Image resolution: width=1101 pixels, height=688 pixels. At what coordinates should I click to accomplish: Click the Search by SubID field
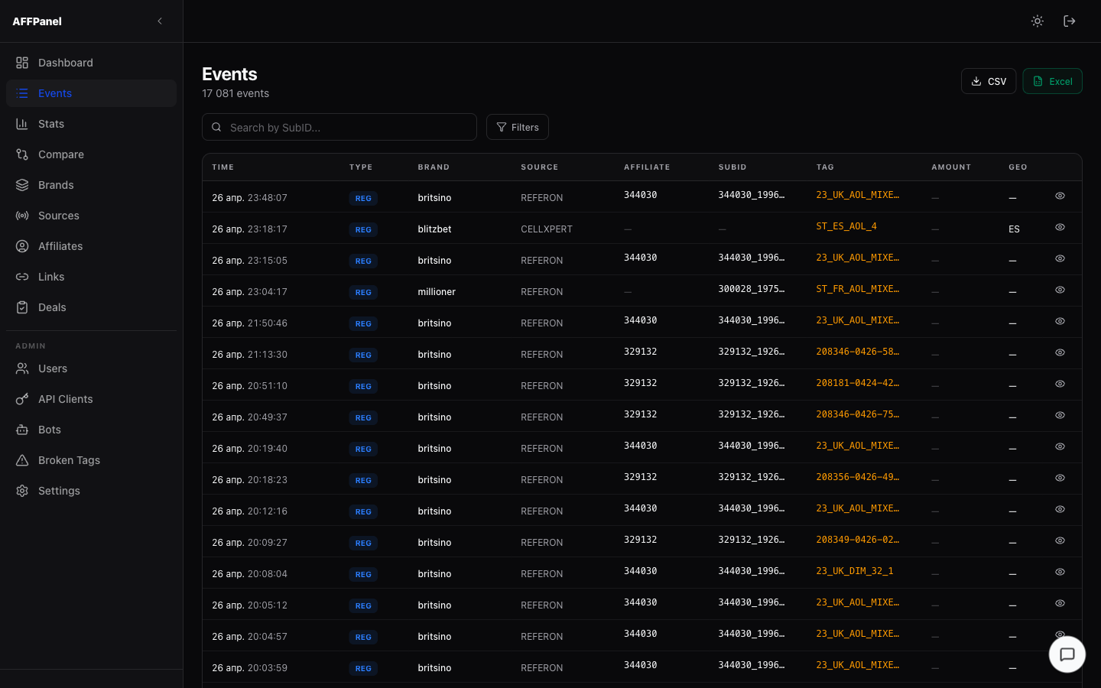[x=339, y=127]
